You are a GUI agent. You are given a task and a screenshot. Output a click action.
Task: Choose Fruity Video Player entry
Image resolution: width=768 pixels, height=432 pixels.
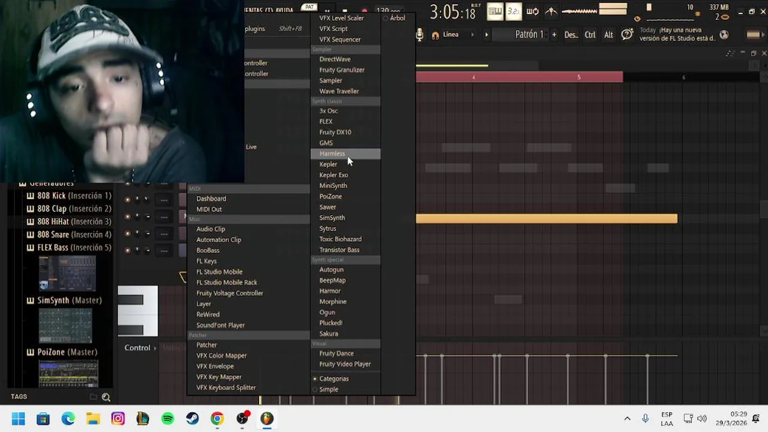pos(346,364)
